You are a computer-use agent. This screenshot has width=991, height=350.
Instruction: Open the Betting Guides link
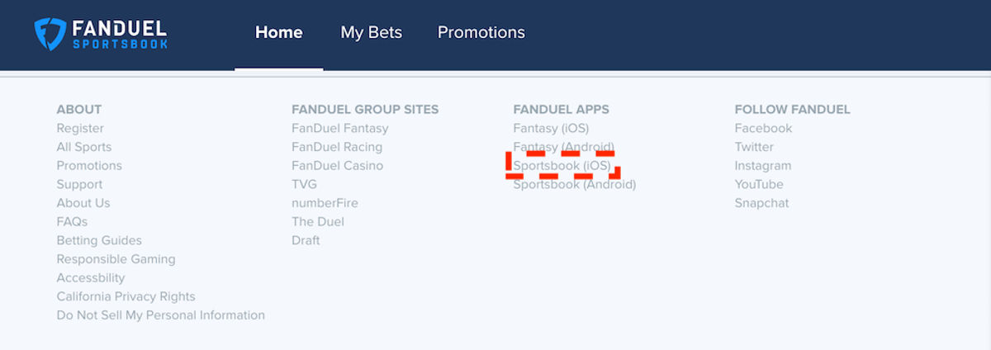click(x=99, y=241)
